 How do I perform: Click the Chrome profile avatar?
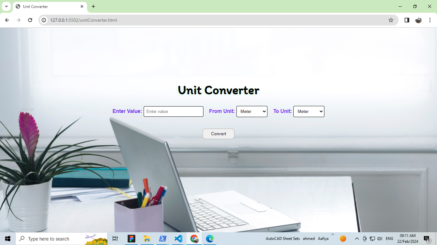tap(418, 20)
